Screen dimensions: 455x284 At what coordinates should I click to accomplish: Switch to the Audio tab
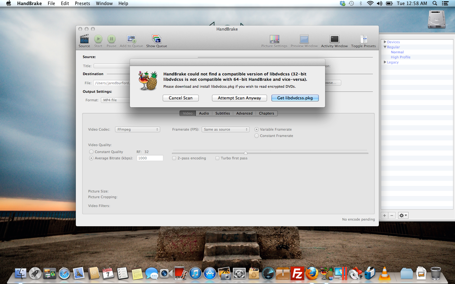204,113
